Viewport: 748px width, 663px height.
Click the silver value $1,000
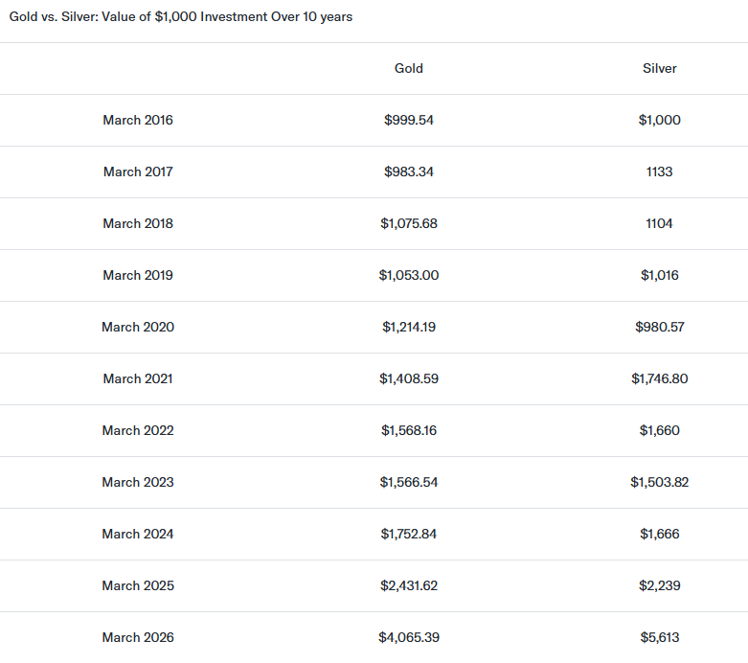[x=660, y=121]
